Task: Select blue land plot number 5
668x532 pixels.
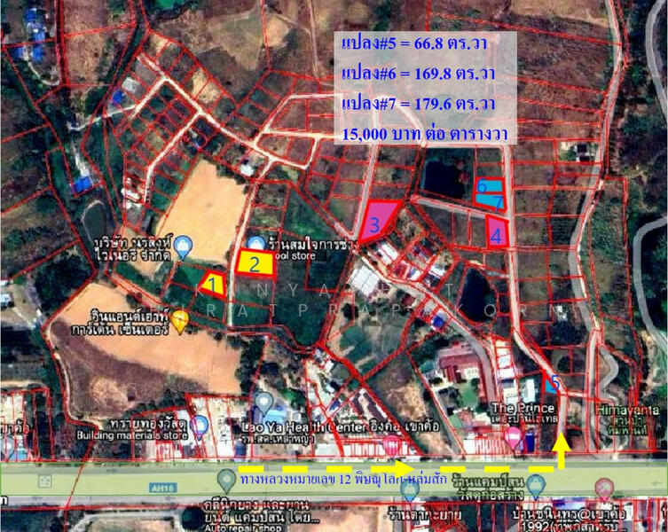Action: 553,384
